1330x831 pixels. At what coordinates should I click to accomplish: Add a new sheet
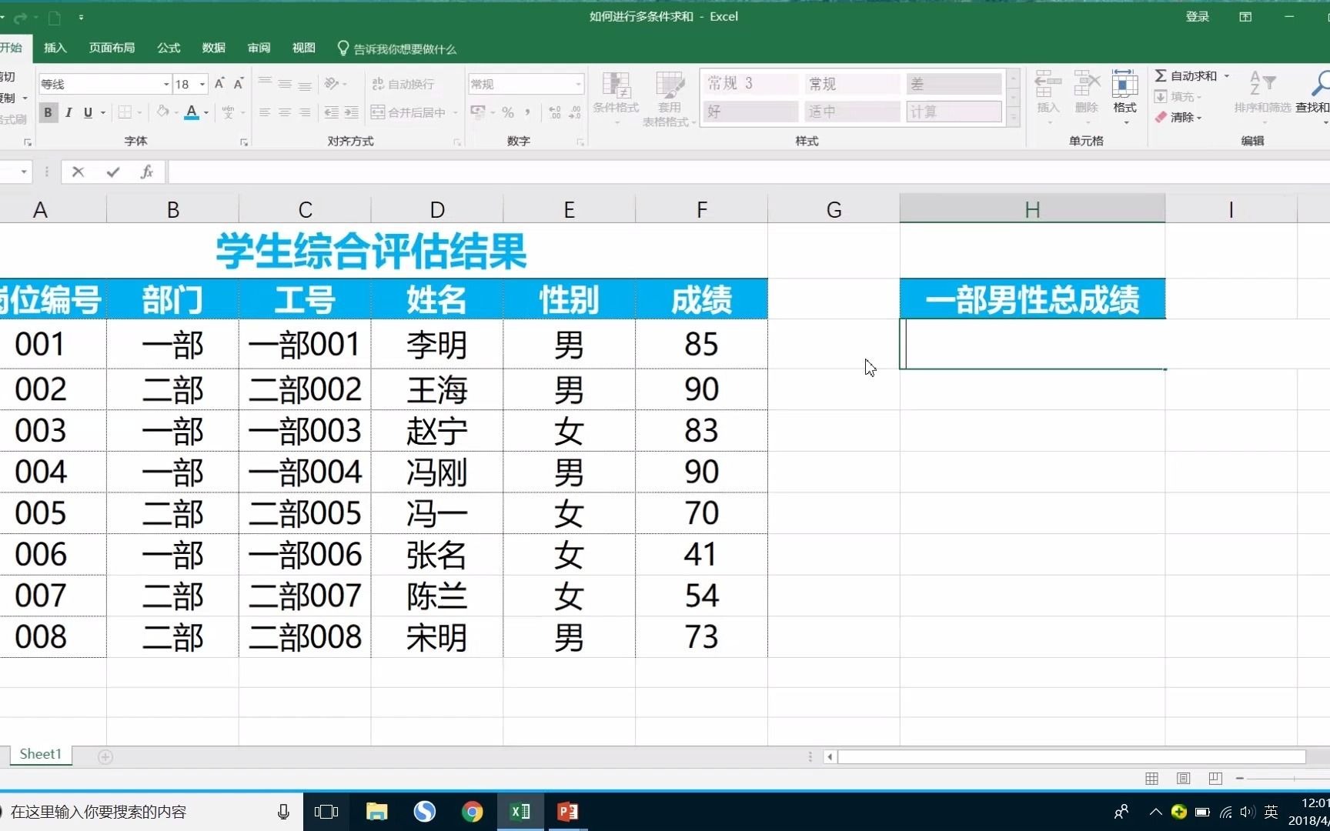coord(105,756)
